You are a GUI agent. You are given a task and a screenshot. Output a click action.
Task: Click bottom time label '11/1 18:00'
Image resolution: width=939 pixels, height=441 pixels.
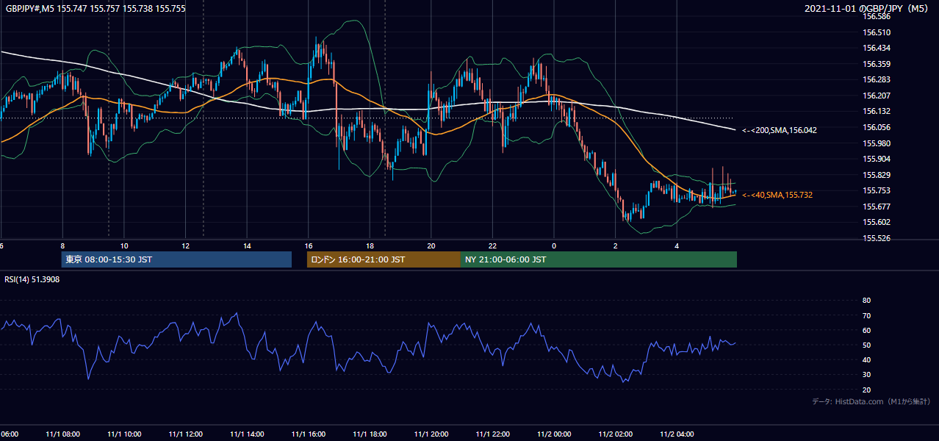(370, 434)
